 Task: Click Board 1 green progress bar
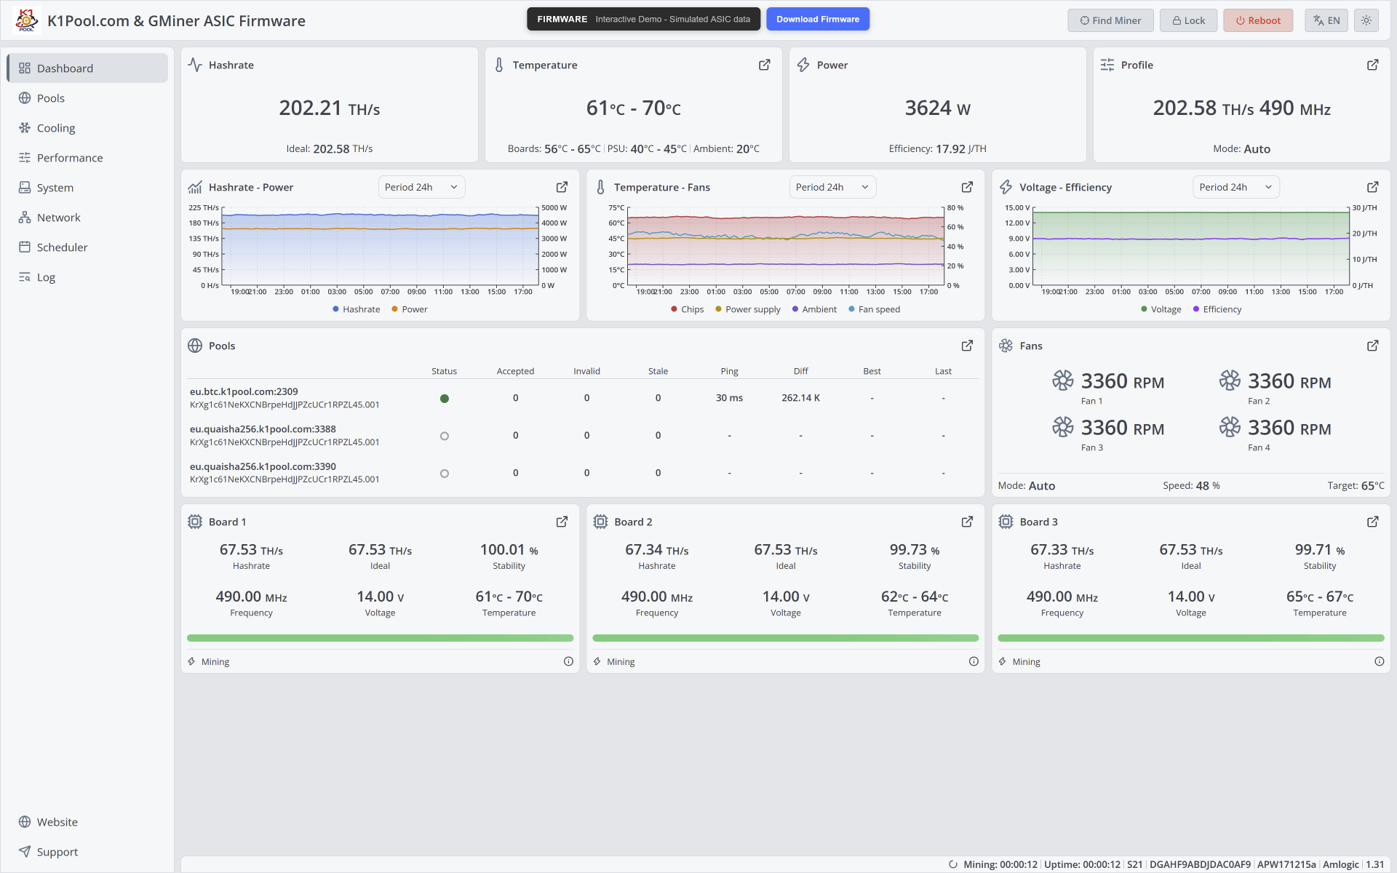coord(380,638)
